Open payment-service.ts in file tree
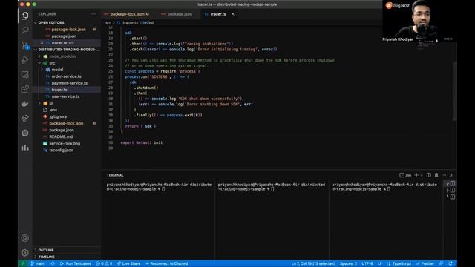 point(69,83)
